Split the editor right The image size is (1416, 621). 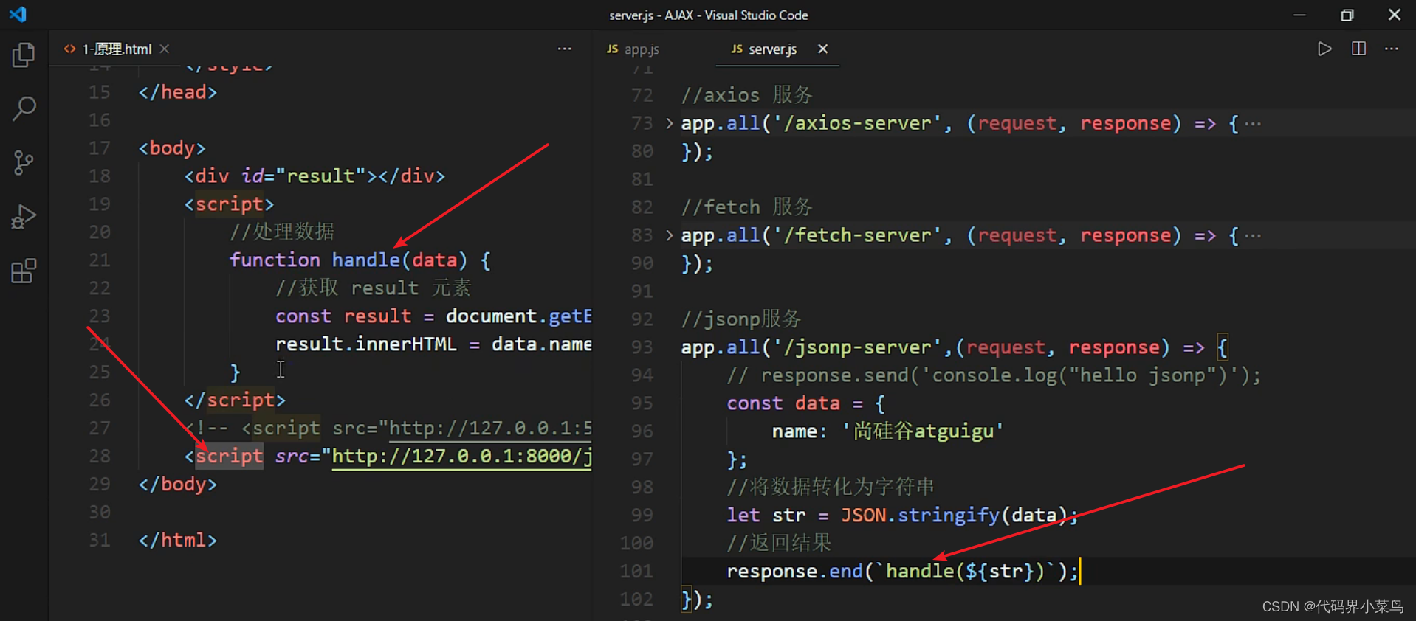[1358, 49]
